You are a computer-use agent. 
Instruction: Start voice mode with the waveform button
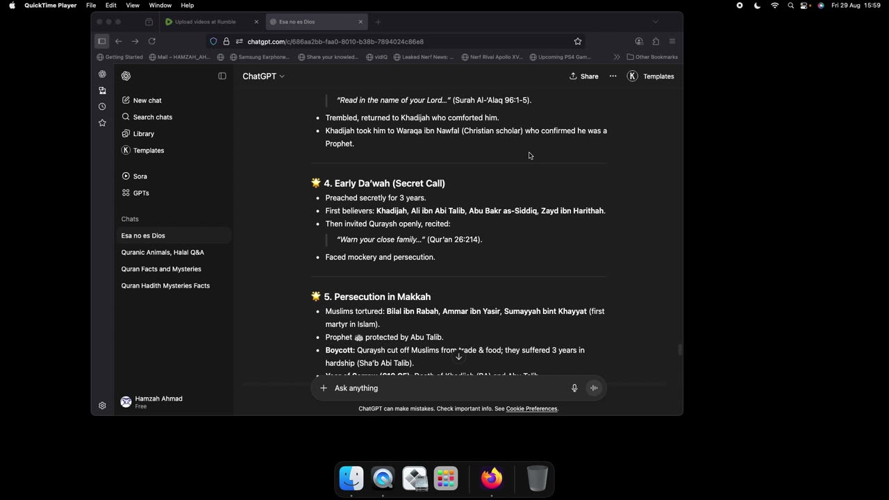click(594, 388)
